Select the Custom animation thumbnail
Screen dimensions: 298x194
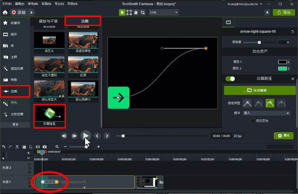coord(49,42)
